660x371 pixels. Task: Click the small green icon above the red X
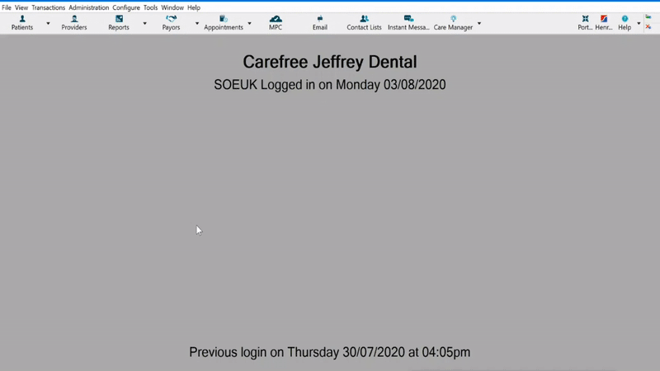648,17
